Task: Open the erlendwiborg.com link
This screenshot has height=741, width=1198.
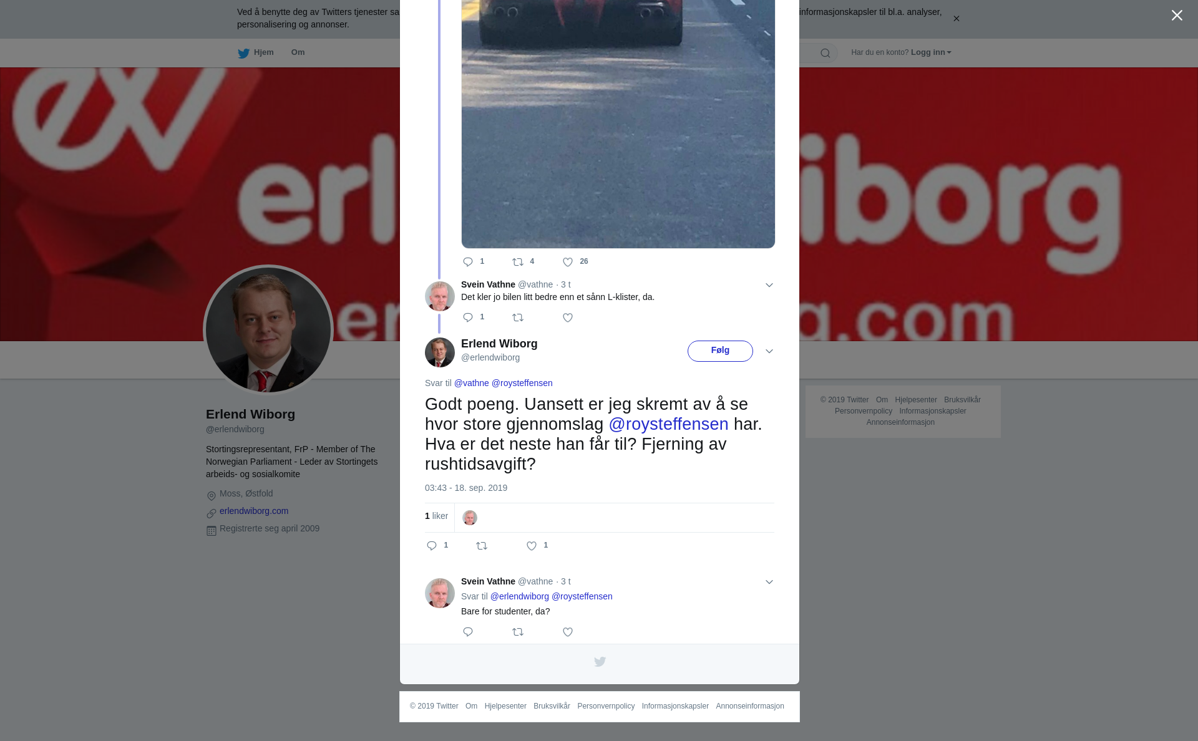Action: [x=254, y=511]
